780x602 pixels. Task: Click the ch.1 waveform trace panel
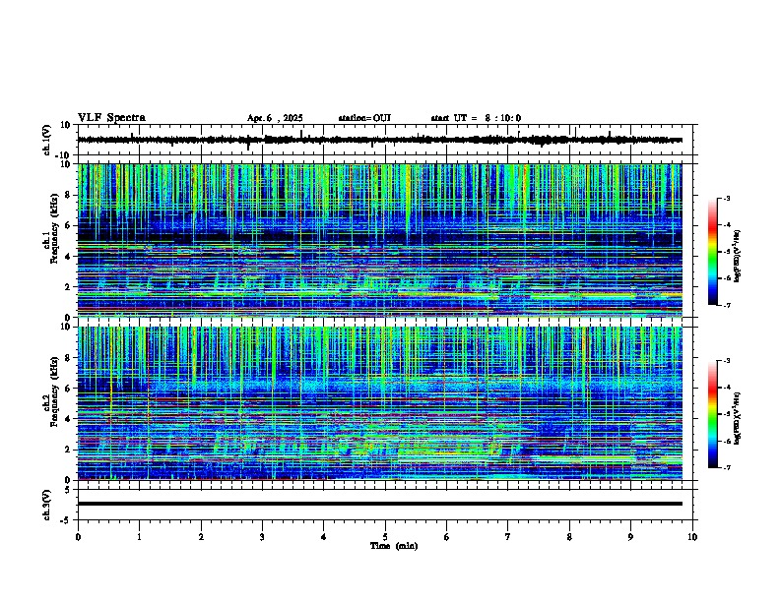pyautogui.click(x=387, y=140)
